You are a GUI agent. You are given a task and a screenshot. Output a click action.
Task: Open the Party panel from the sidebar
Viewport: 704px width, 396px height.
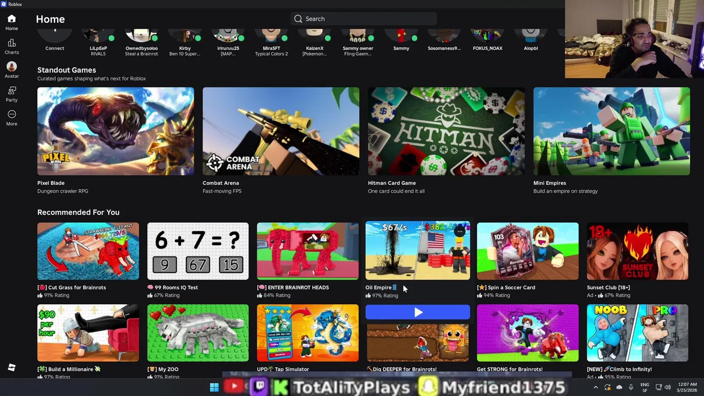(12, 94)
